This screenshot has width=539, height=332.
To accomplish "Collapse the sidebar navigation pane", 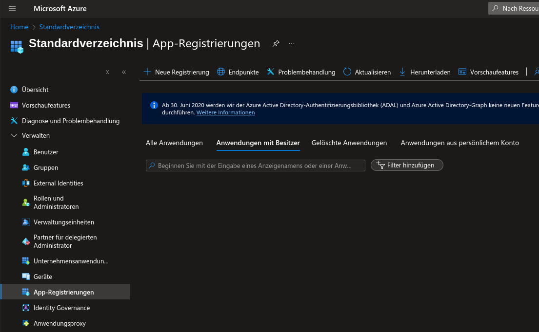I will pyautogui.click(x=124, y=72).
